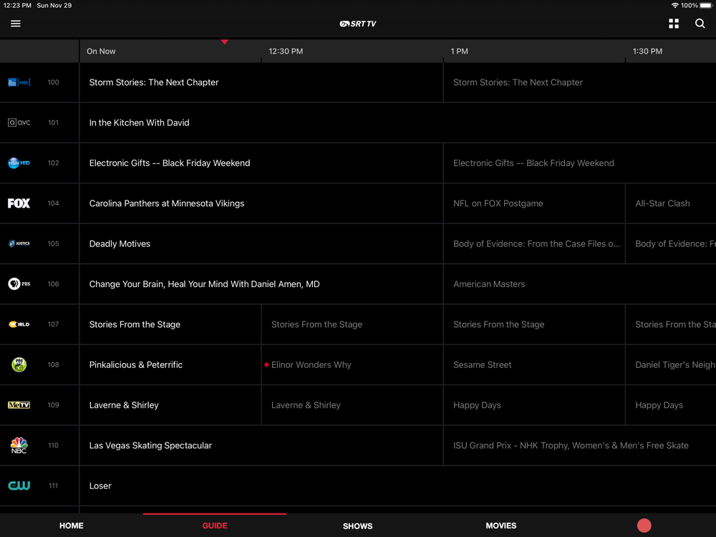Screen dimensions: 716x537
Task: Open On Now Stories From the Stage
Action: pyautogui.click(x=170, y=324)
